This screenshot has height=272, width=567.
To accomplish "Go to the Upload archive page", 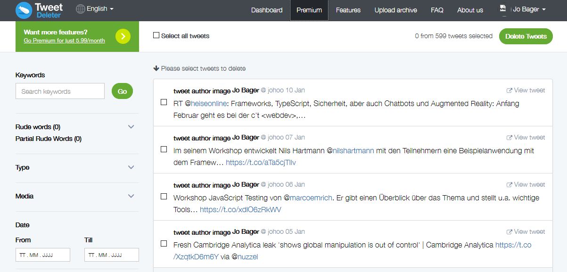I will coord(395,10).
